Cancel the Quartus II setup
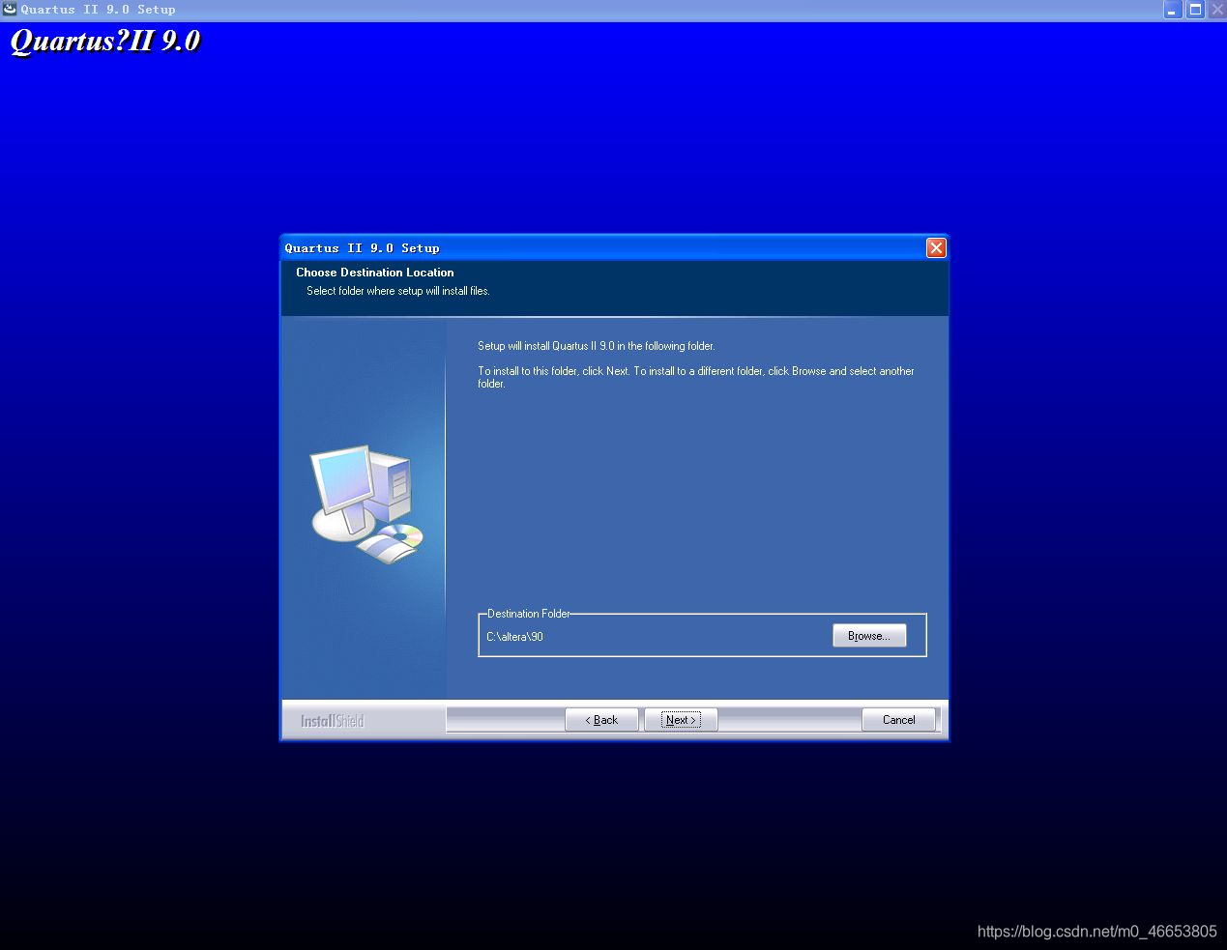This screenshot has width=1227, height=950. (x=898, y=720)
